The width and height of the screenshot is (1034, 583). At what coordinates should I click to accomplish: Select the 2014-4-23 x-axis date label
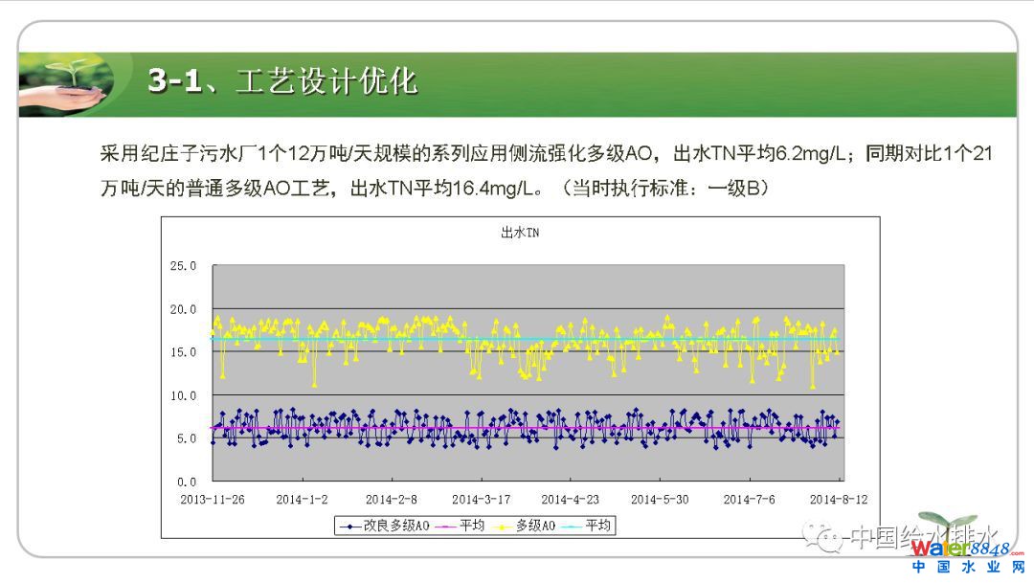[x=570, y=500]
